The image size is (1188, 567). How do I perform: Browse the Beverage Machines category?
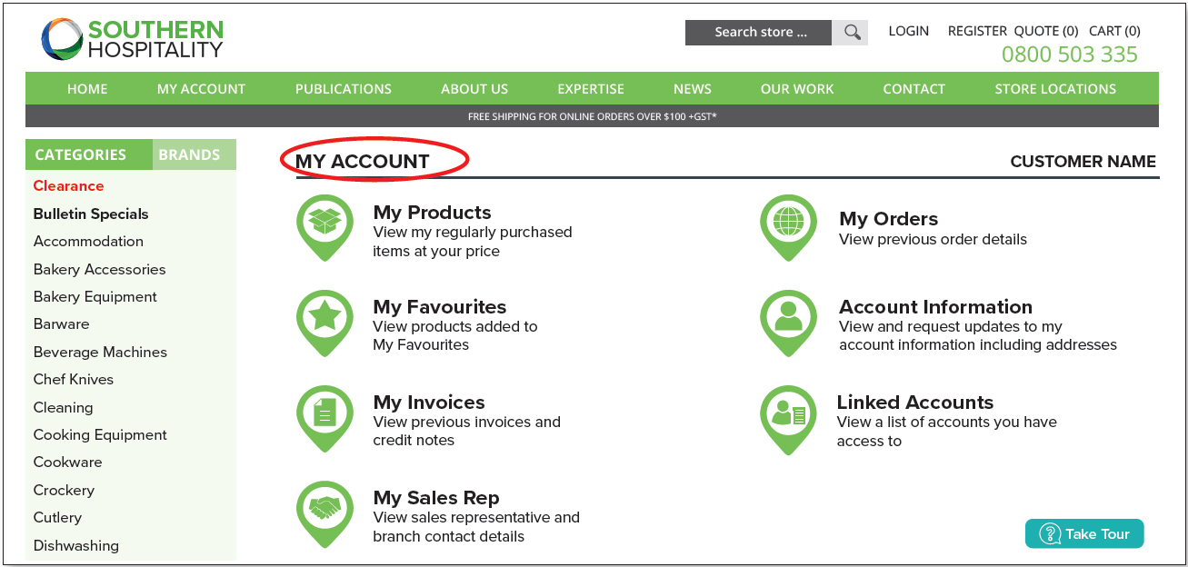[101, 352]
